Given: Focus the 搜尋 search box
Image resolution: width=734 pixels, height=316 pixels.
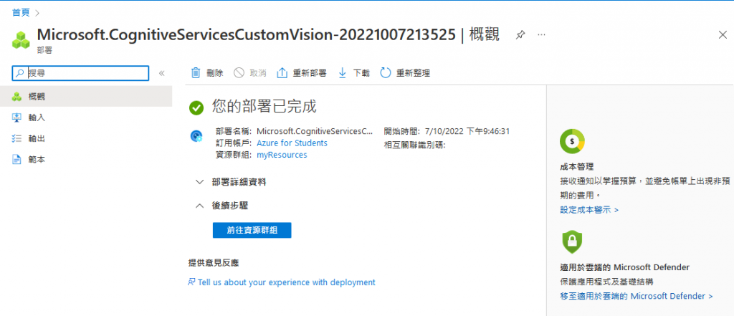Looking at the screenshot, I should point(80,73).
